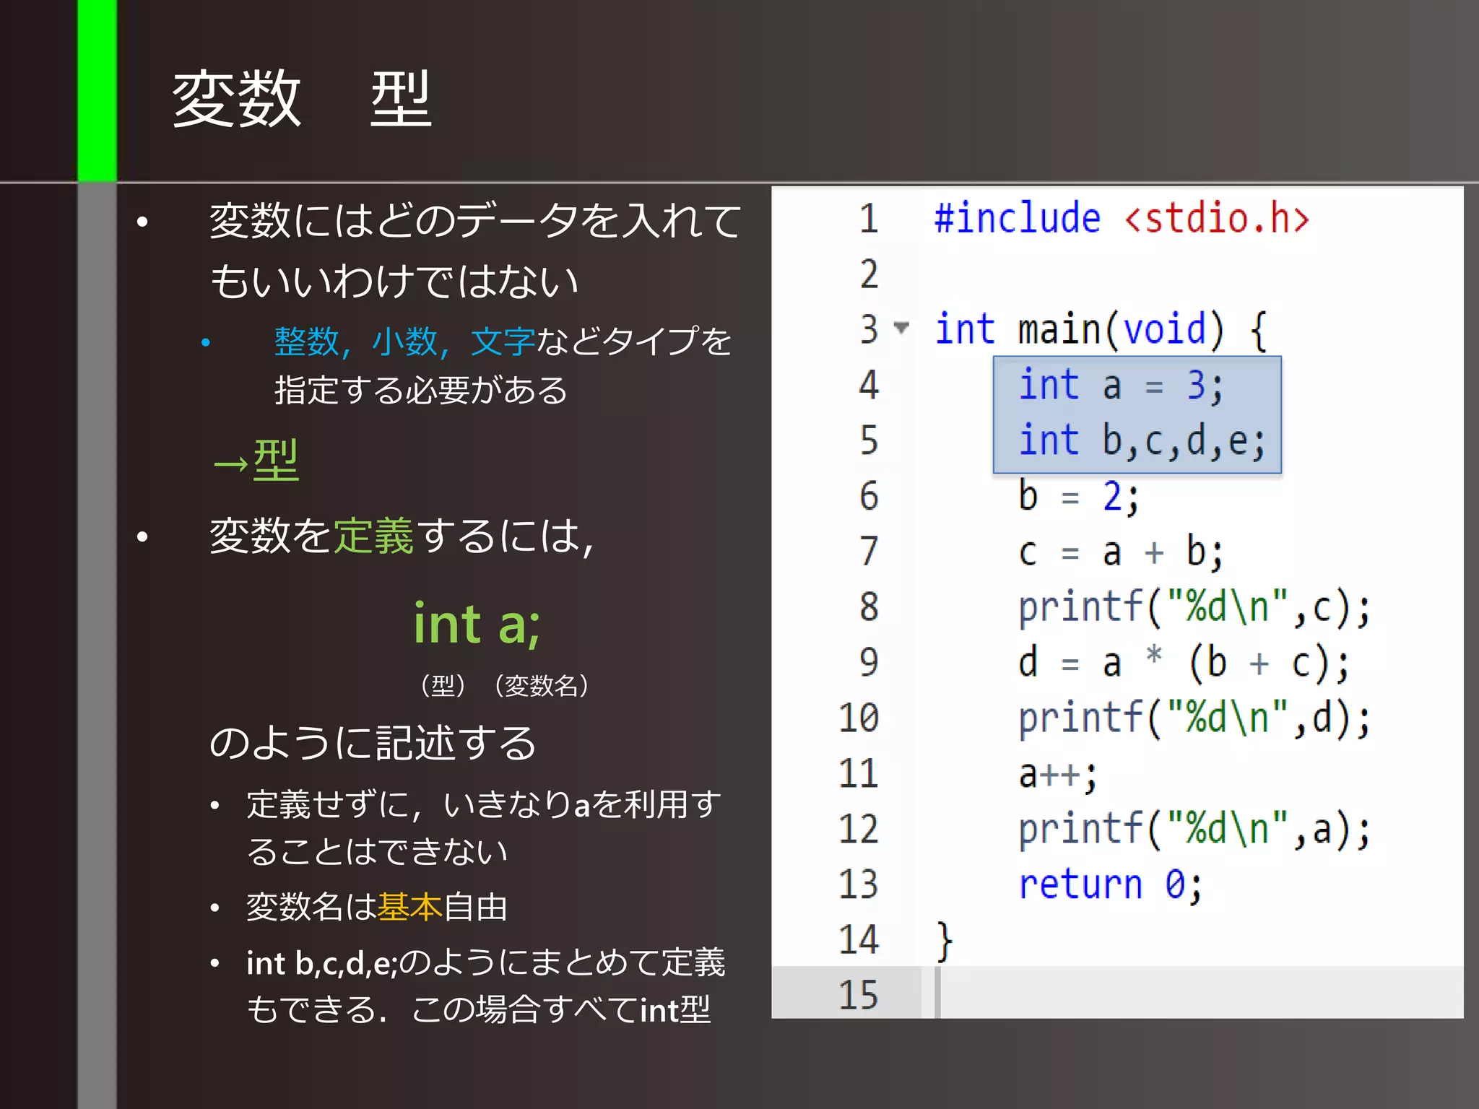Click d = a * (b + c); line
Image resolution: width=1479 pixels, height=1109 pixels.
point(1184,663)
